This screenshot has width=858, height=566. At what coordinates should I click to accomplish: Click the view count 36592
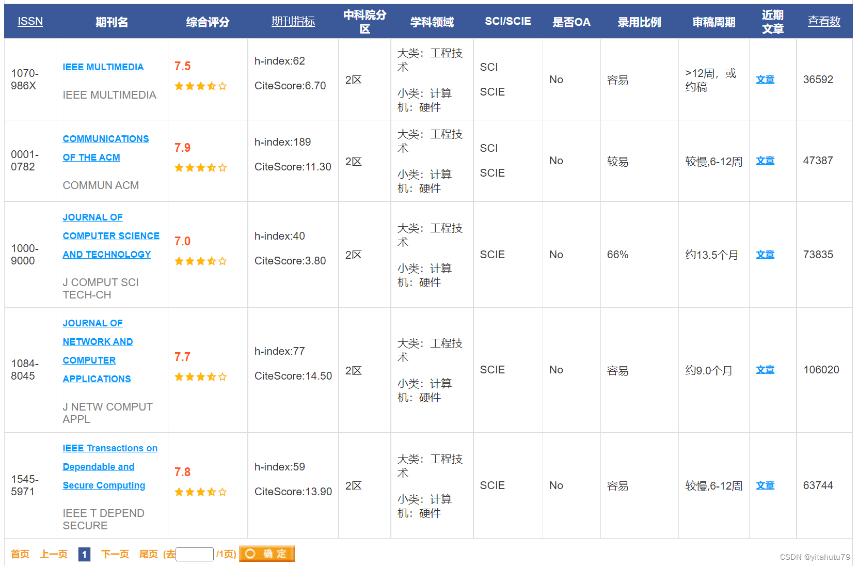pyautogui.click(x=818, y=80)
